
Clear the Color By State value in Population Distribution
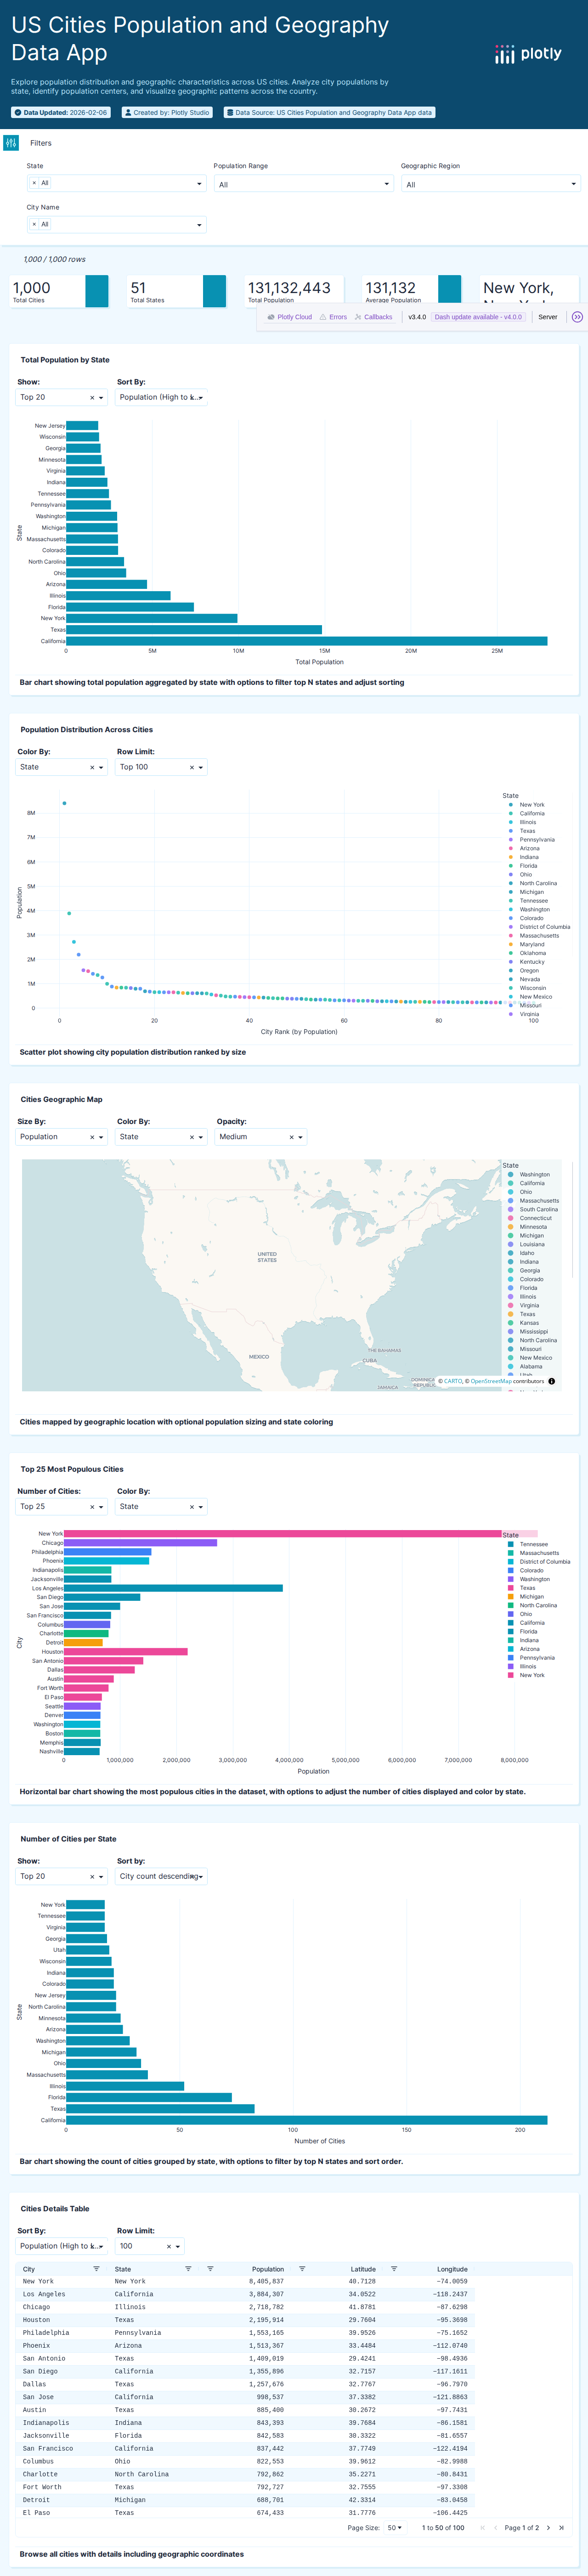point(92,768)
